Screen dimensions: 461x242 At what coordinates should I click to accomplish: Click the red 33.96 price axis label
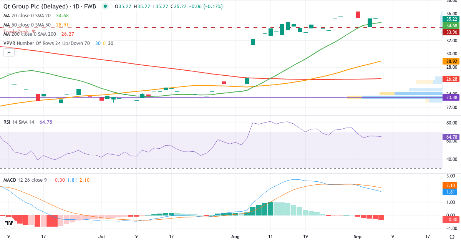tap(451, 32)
